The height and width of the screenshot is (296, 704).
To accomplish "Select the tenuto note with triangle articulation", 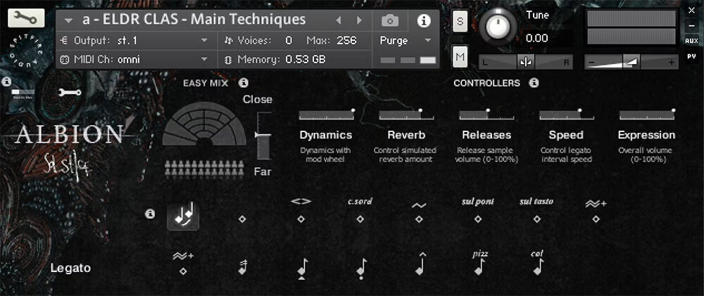I will pos(302,269).
